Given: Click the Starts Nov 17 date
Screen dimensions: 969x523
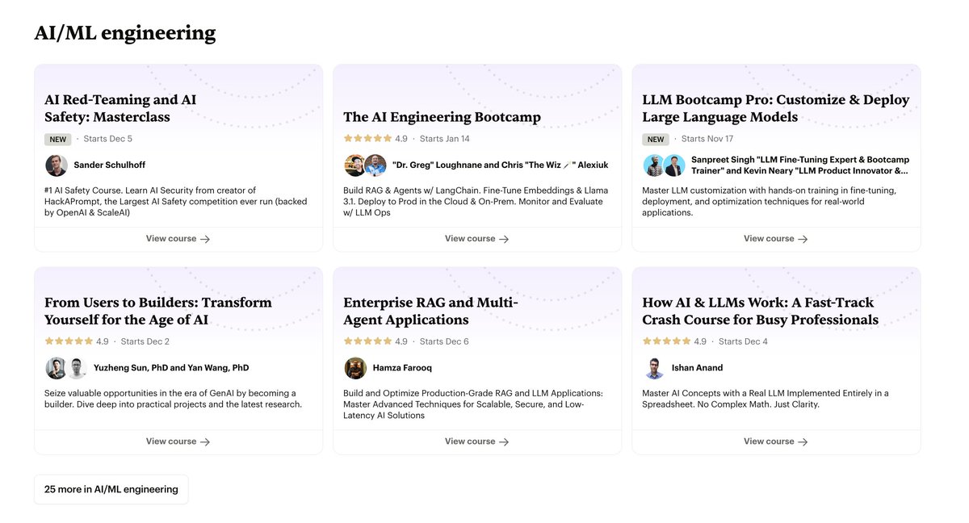Looking at the screenshot, I should tap(707, 139).
